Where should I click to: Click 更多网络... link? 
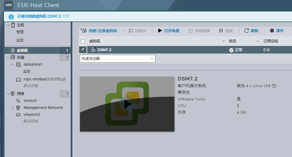coord(32,121)
